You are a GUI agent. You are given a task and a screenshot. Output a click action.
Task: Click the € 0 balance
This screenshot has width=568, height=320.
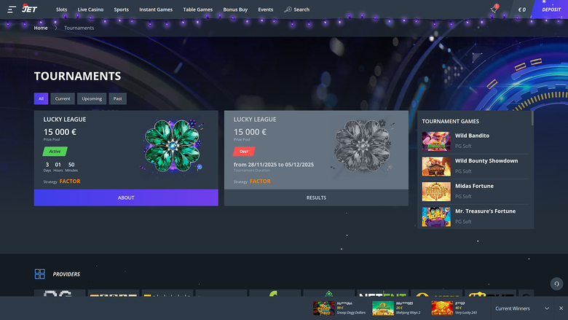[522, 9]
